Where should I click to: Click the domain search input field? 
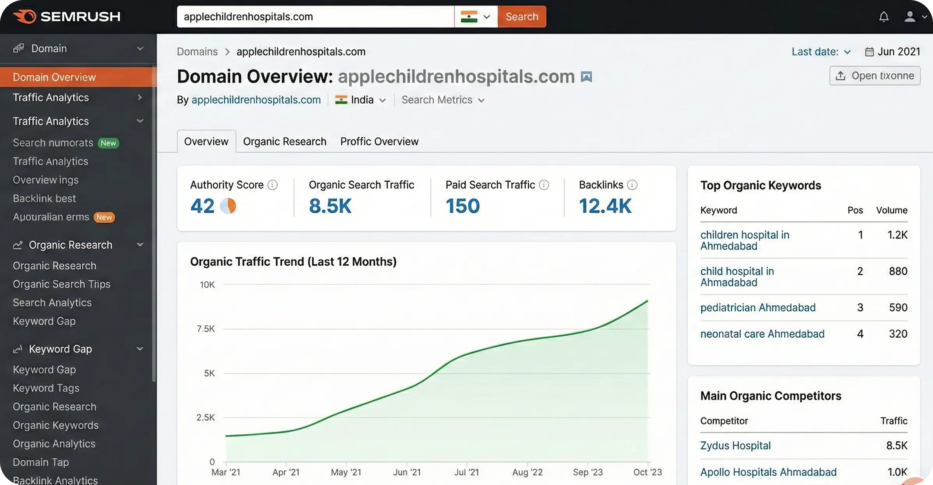tap(315, 17)
